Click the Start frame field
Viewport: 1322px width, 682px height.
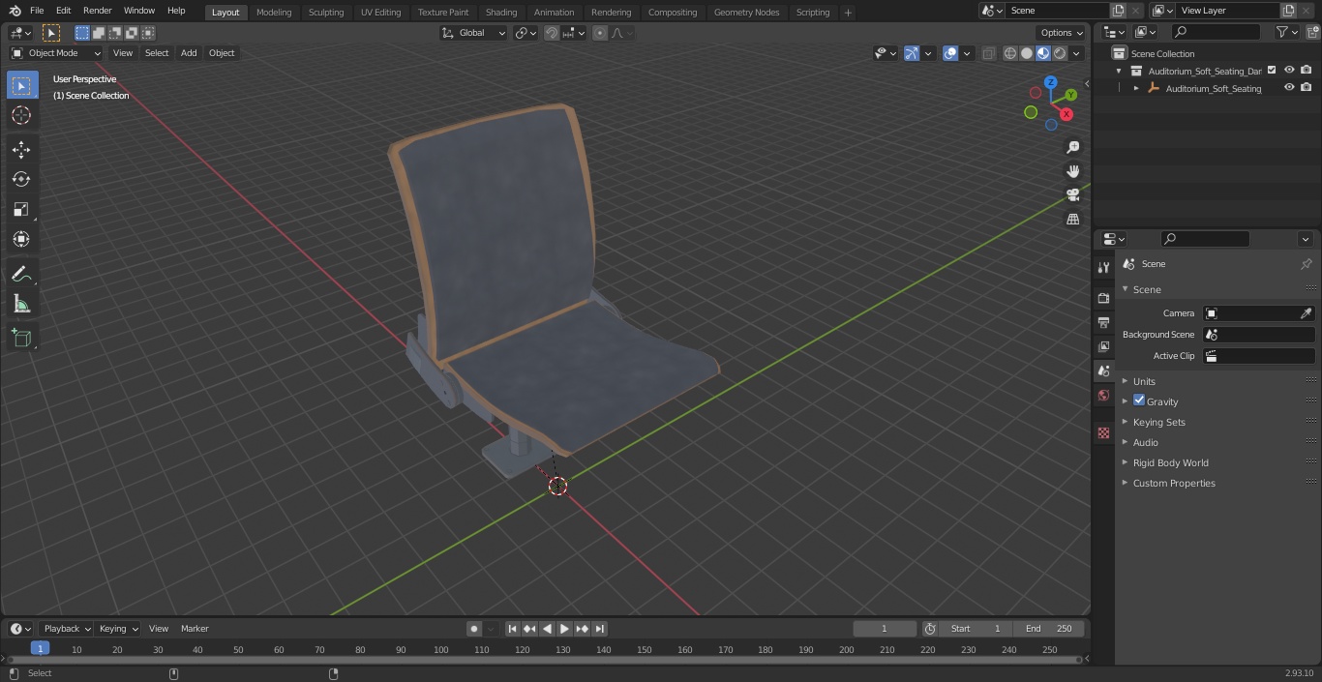[x=976, y=629]
